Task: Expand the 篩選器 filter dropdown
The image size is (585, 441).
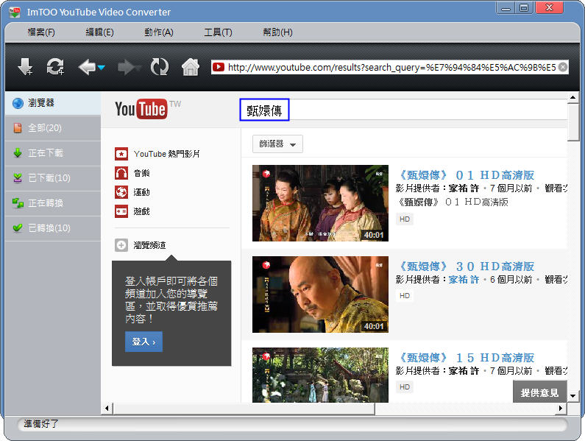Action: pos(277,144)
